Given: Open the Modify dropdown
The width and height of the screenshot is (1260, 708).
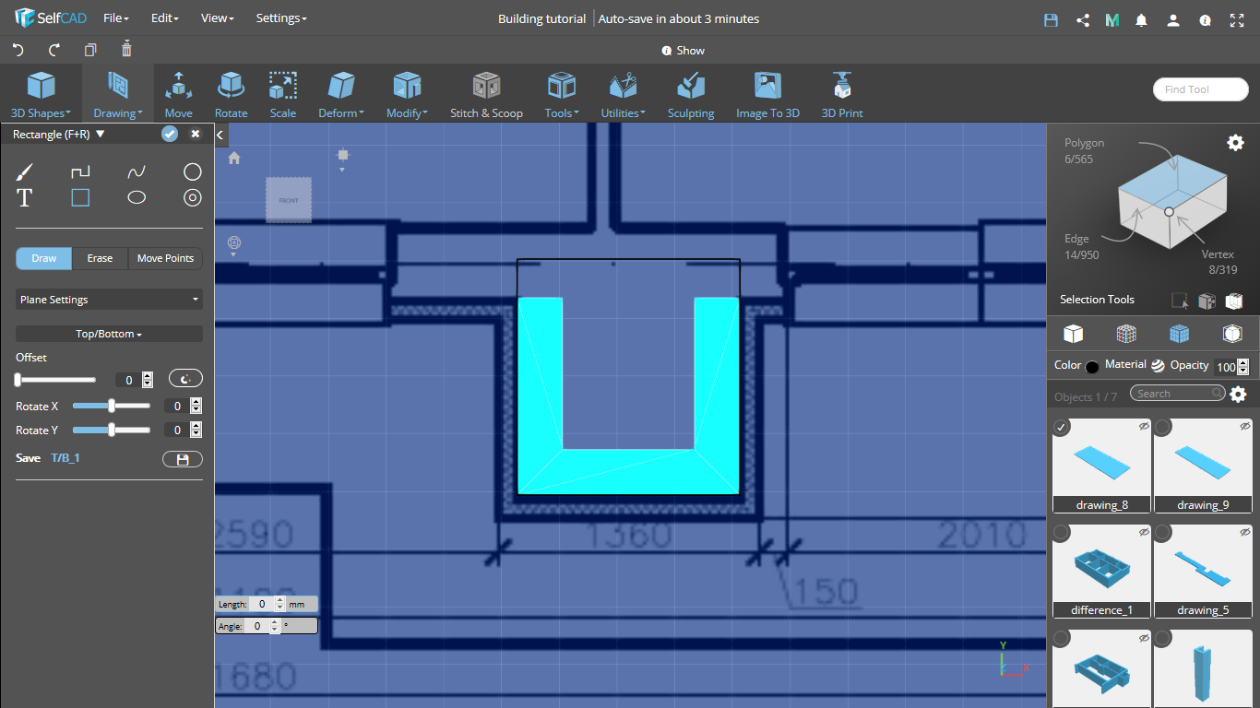Looking at the screenshot, I should coord(407,95).
